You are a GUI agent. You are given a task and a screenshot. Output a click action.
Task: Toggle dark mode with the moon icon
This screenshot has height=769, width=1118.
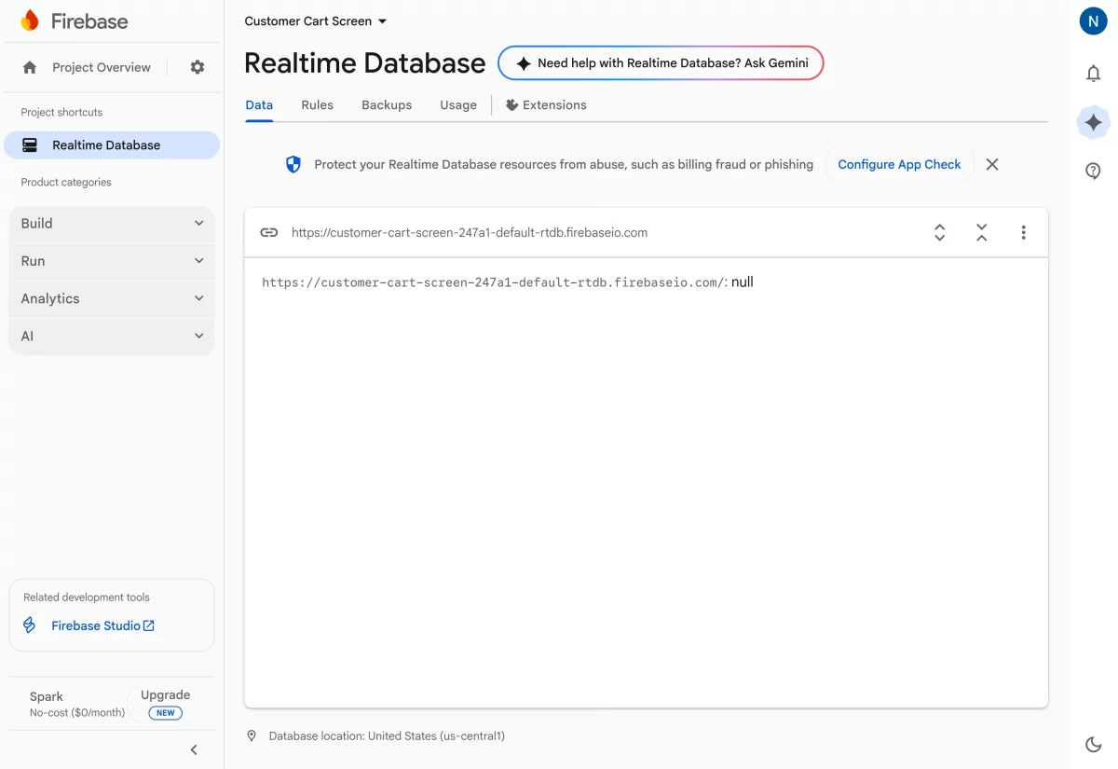point(1093,744)
